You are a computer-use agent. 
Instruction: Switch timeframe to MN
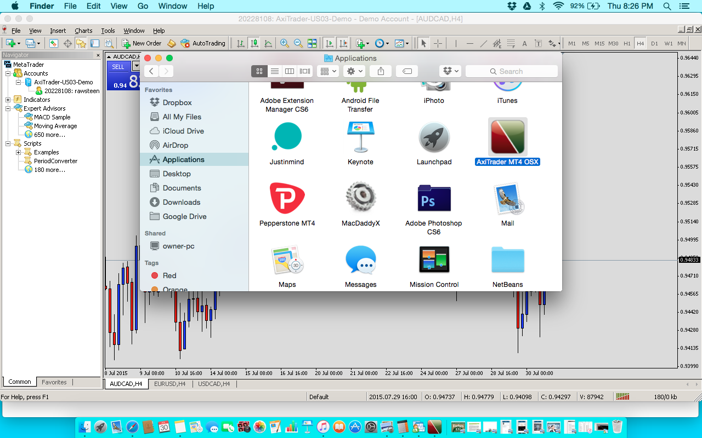pyautogui.click(x=682, y=43)
